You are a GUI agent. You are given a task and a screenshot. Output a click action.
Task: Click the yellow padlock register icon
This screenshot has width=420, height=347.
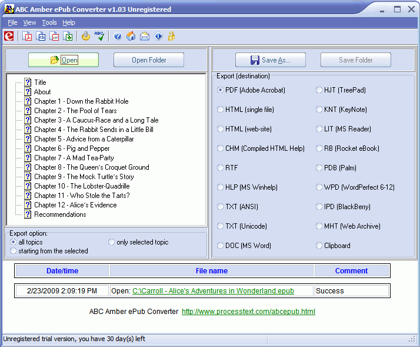pos(171,36)
